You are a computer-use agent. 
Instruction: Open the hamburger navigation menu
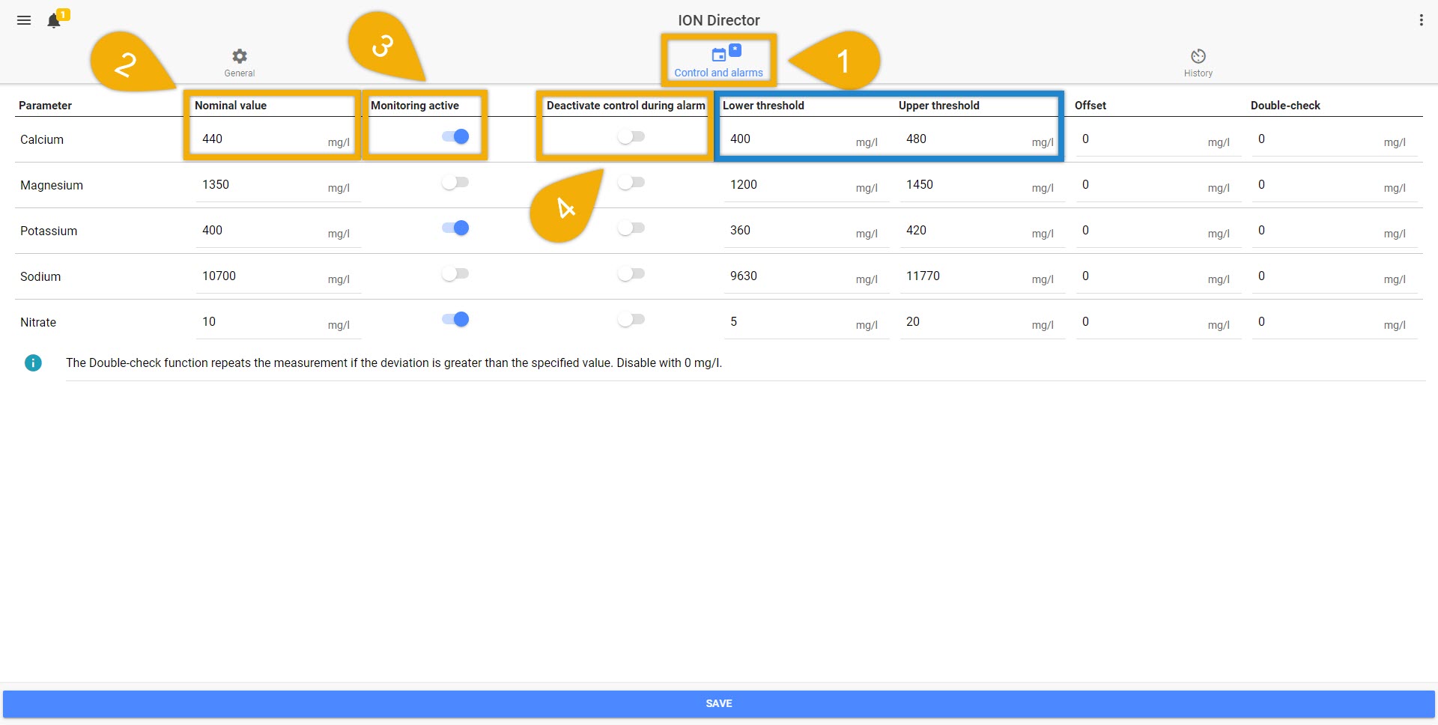(24, 20)
